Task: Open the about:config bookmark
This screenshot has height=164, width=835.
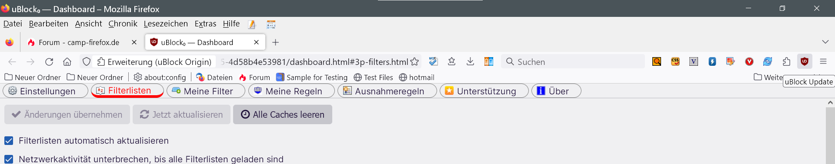Action: (160, 77)
